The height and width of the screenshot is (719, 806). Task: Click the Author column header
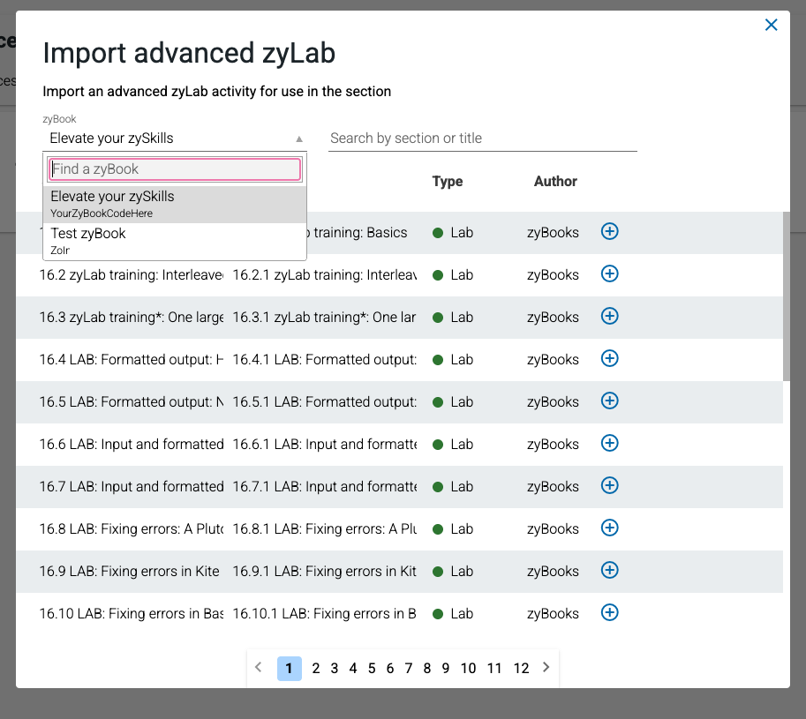point(555,181)
